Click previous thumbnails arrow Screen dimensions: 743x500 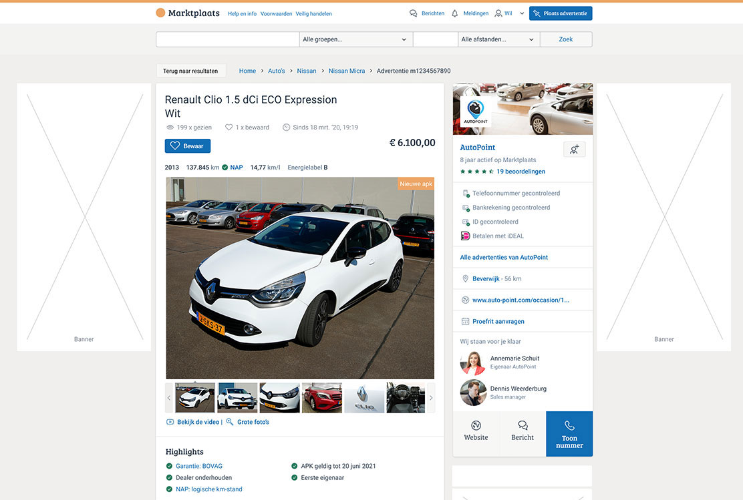pos(169,398)
